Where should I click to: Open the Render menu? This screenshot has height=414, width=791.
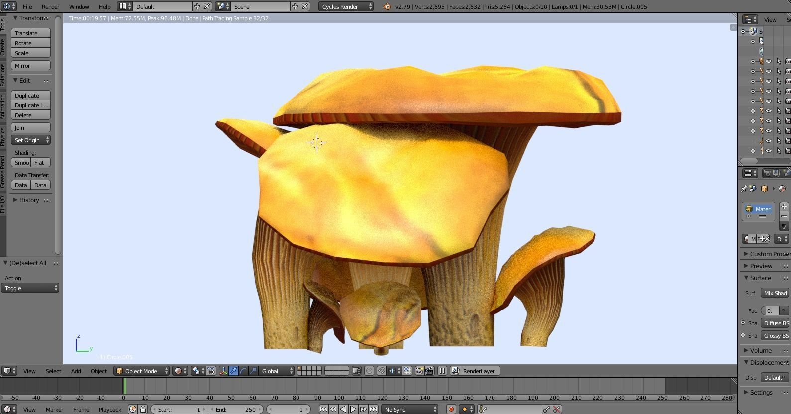click(50, 6)
